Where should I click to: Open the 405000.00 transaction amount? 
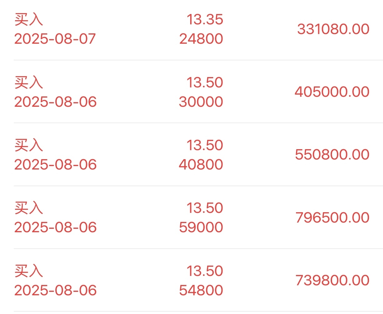point(332,92)
